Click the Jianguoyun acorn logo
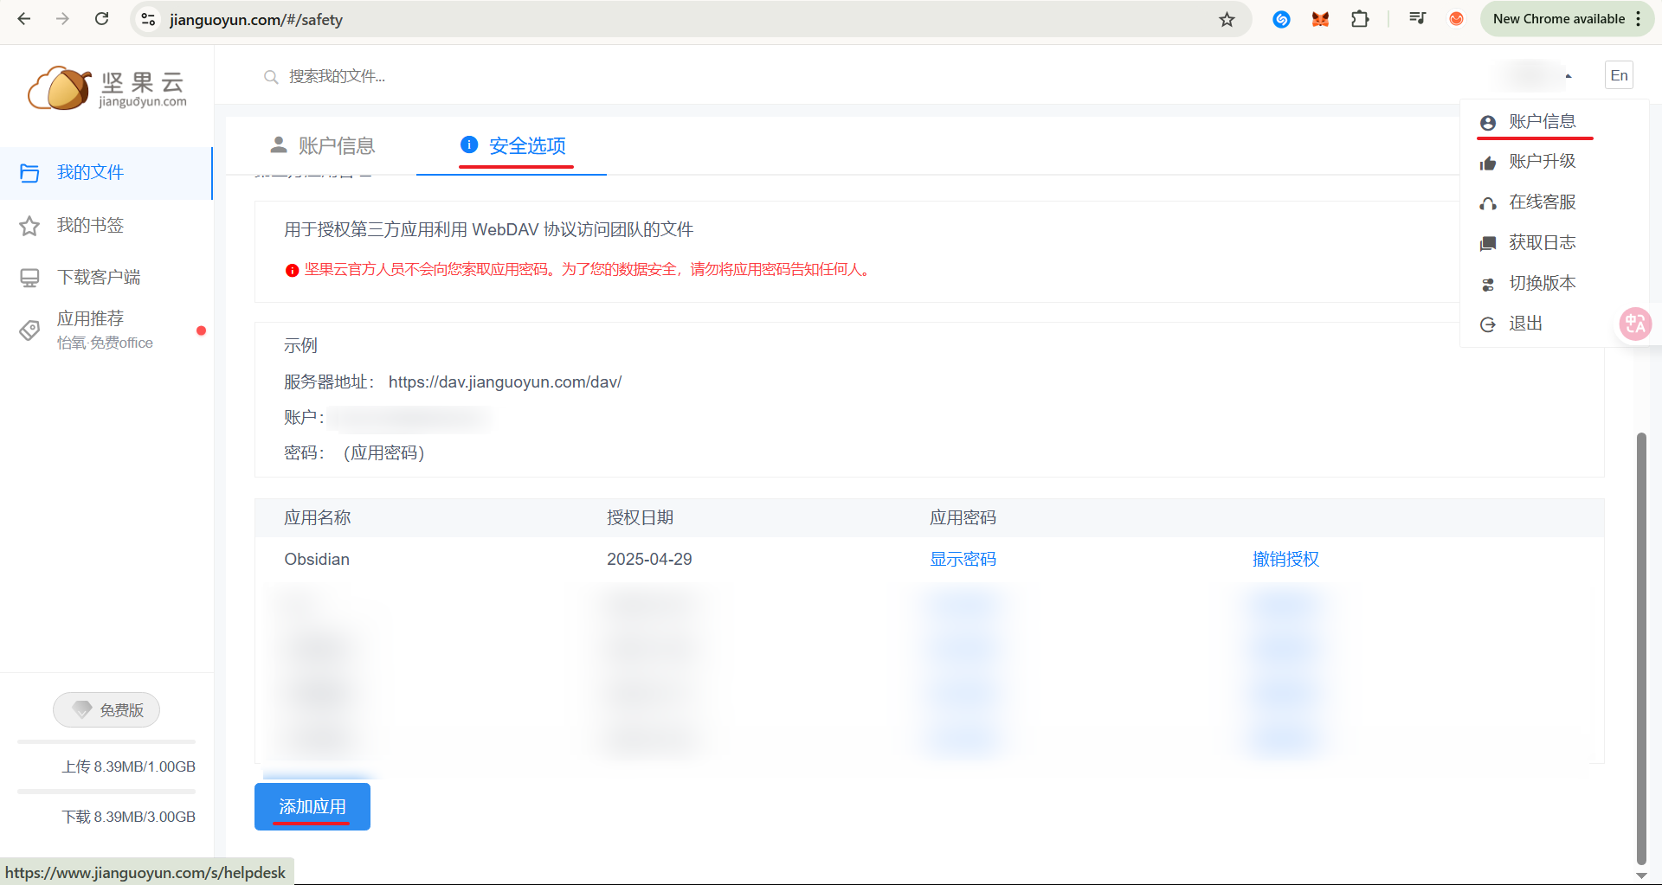The width and height of the screenshot is (1662, 885). pyautogui.click(x=61, y=88)
